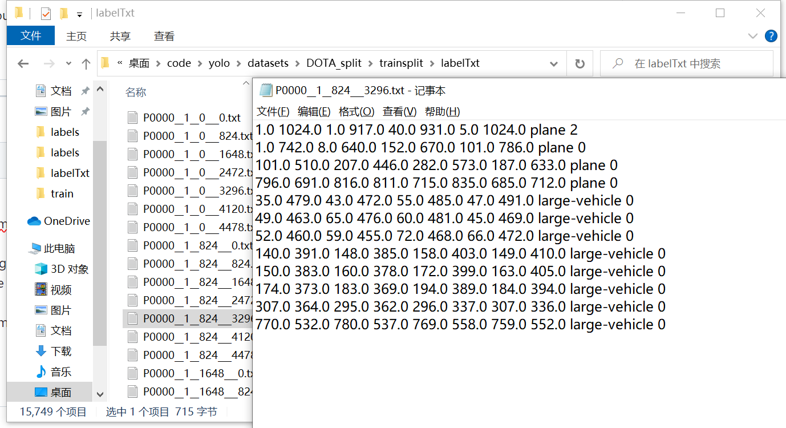The image size is (786, 428).
Task: Switch to the 查看 ribbon tab
Action: 164,35
